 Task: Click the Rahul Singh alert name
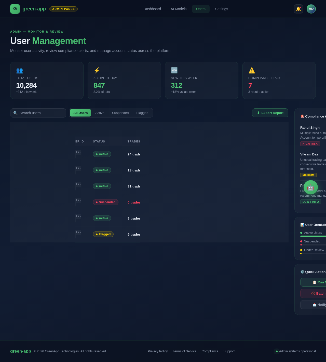pos(310,128)
